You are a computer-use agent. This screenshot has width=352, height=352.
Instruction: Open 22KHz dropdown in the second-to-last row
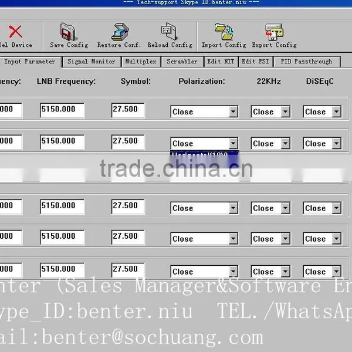285,239
